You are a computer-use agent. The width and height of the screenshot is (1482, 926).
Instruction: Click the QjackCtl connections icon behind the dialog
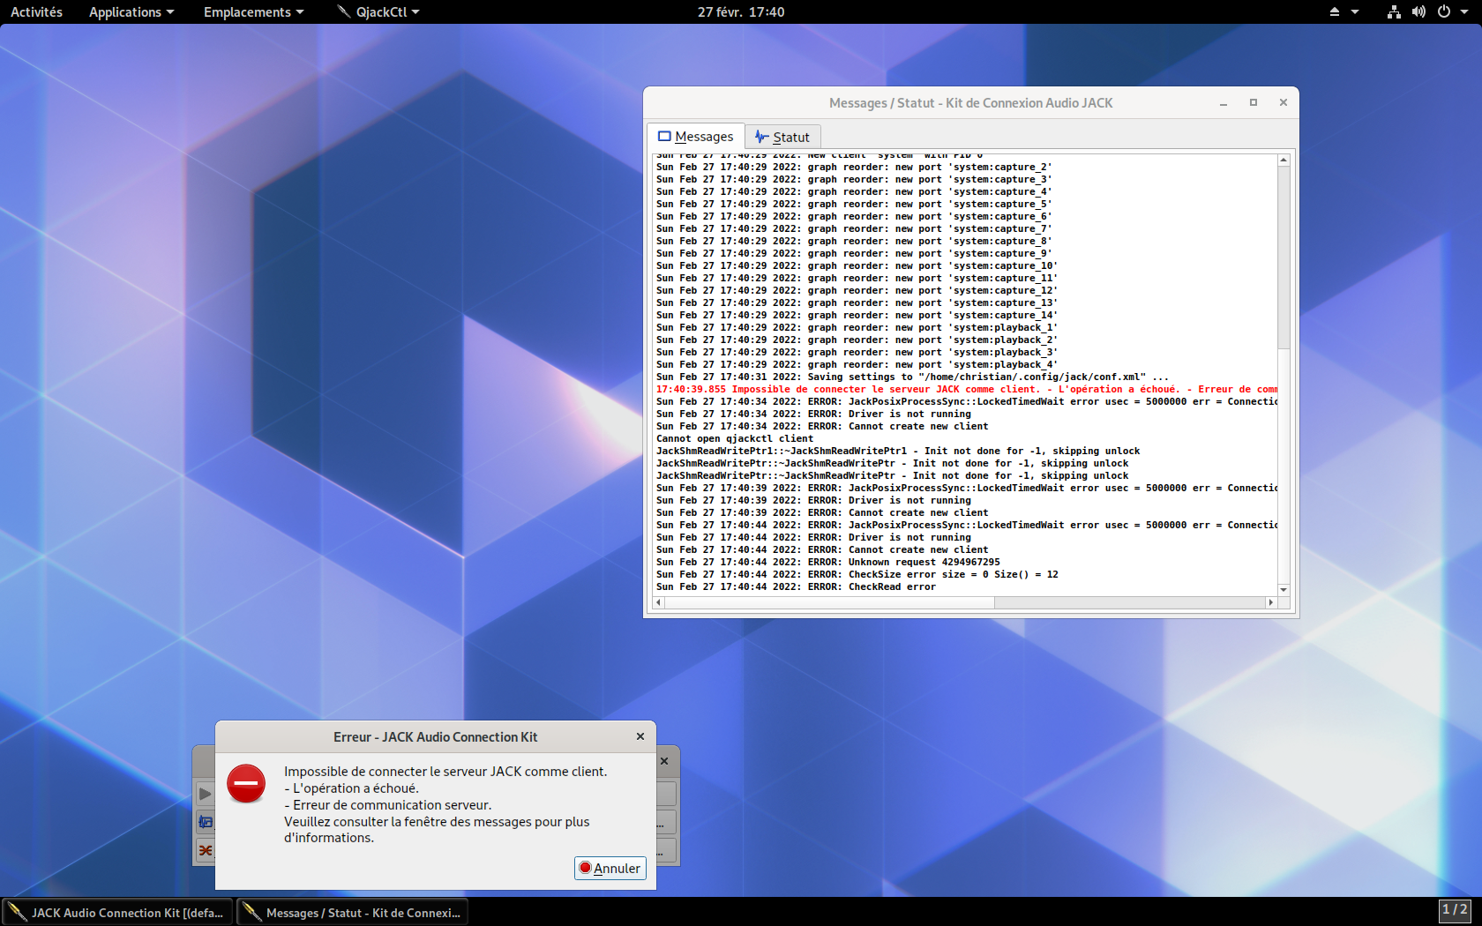click(x=205, y=850)
